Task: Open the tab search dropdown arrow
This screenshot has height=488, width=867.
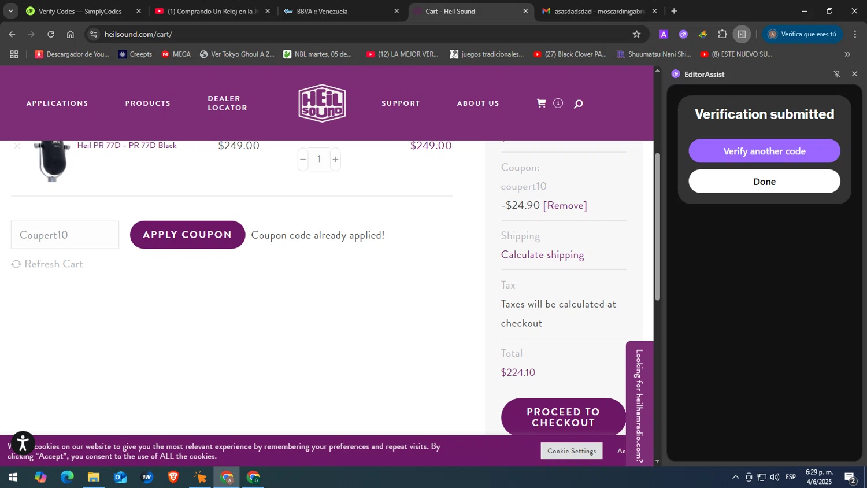Action: (10, 11)
